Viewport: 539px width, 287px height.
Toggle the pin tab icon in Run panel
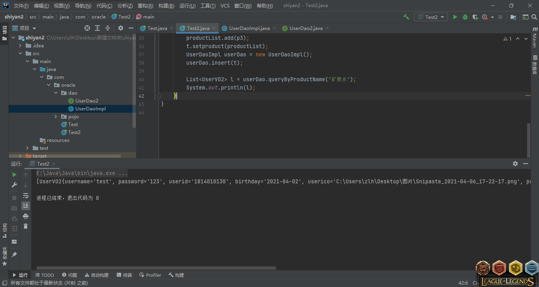(x=14, y=254)
